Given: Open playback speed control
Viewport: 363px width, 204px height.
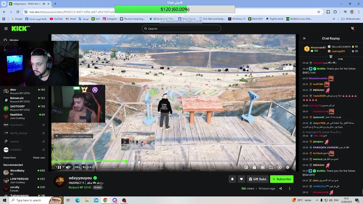Looking at the screenshot, I should click(279, 167).
